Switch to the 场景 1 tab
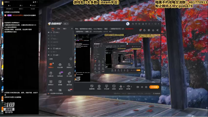 (65, 29)
